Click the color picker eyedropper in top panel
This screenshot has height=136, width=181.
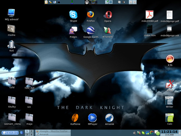click(107, 2)
